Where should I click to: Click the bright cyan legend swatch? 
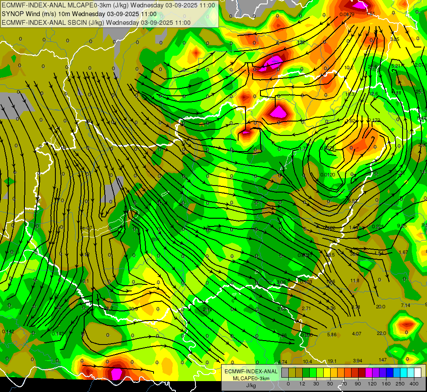coord(404,372)
